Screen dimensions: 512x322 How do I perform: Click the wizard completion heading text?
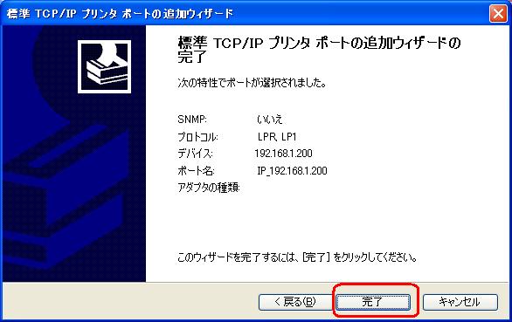pos(319,50)
